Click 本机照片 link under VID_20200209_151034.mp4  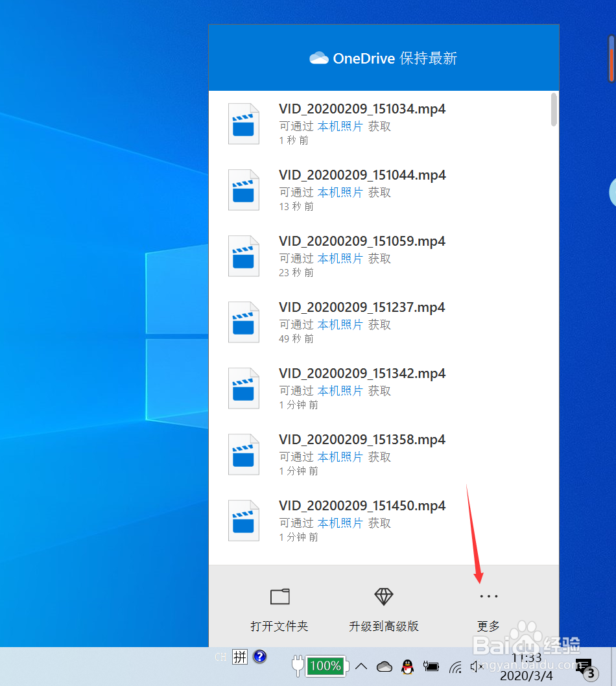[340, 126]
